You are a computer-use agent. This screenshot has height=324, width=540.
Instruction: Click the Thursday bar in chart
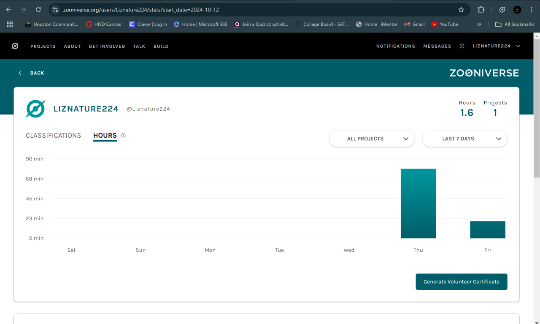click(x=418, y=204)
